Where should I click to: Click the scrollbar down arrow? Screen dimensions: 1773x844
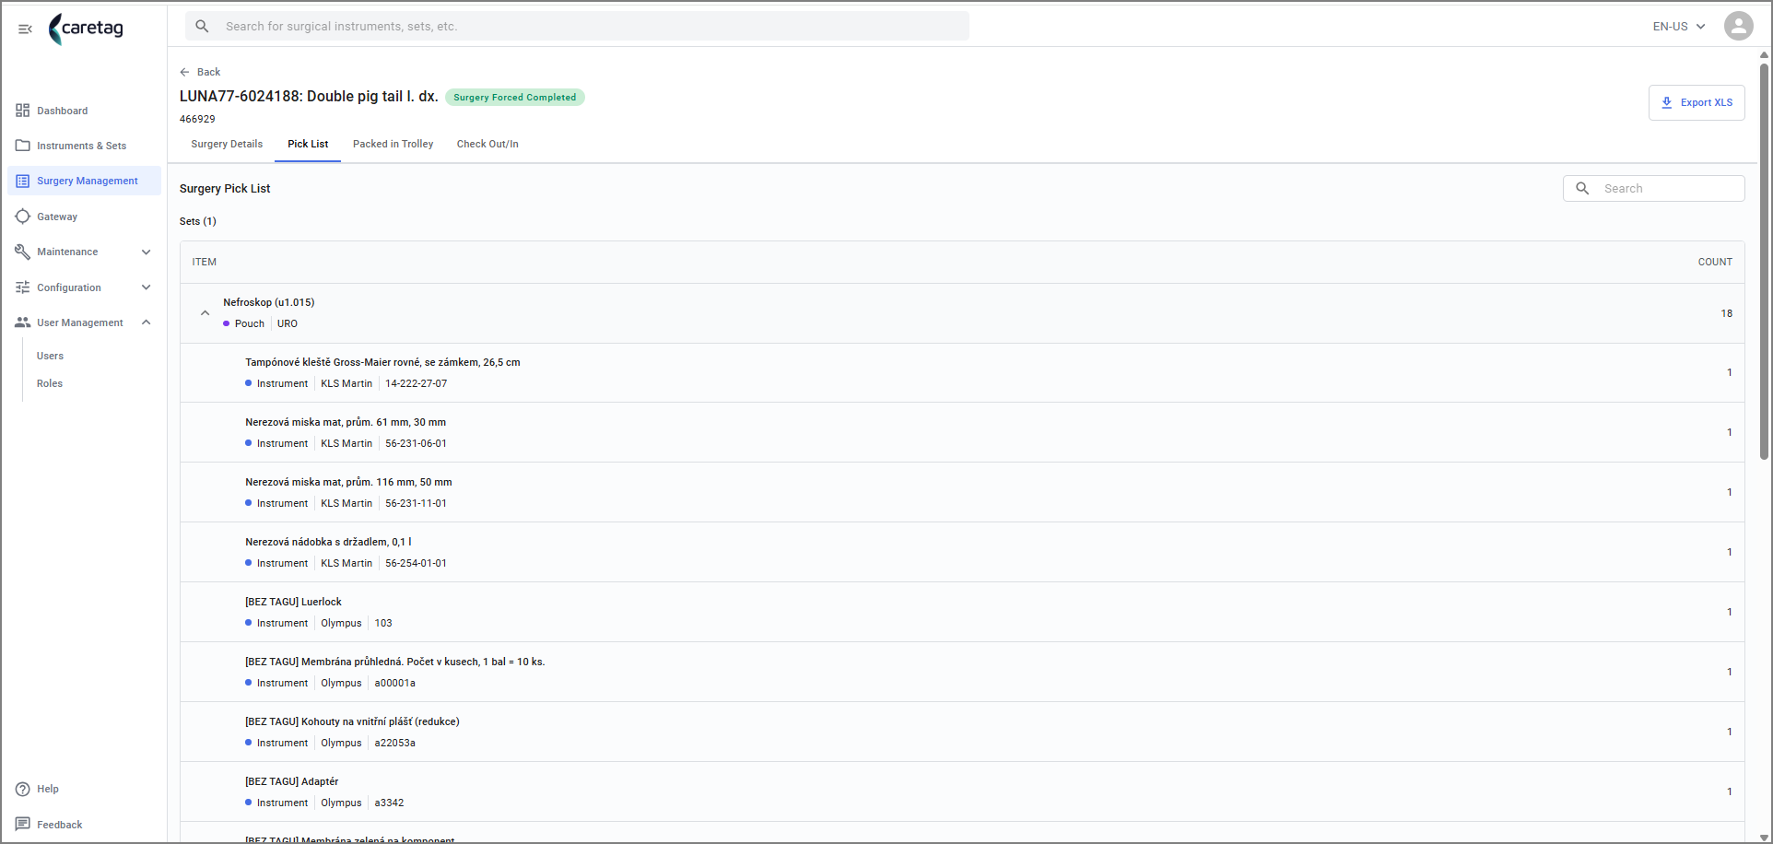[x=1764, y=837]
